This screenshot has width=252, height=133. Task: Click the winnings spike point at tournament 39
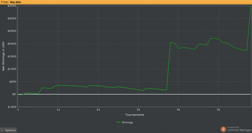[x=171, y=42]
